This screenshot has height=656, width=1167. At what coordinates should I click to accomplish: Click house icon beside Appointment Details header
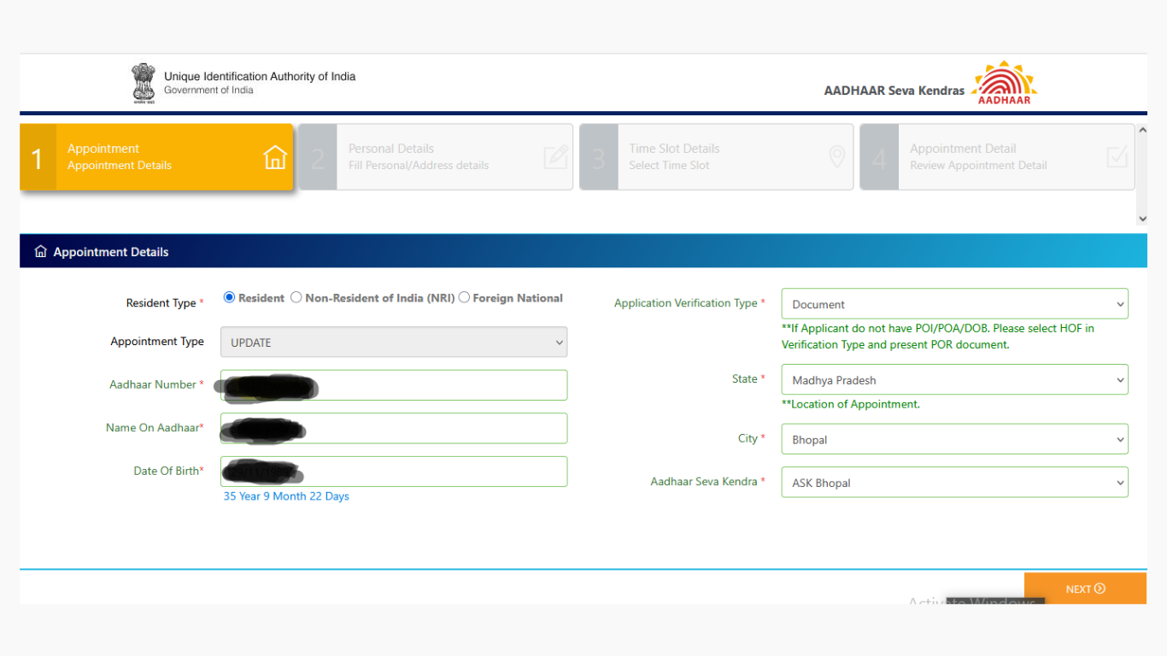(x=40, y=252)
